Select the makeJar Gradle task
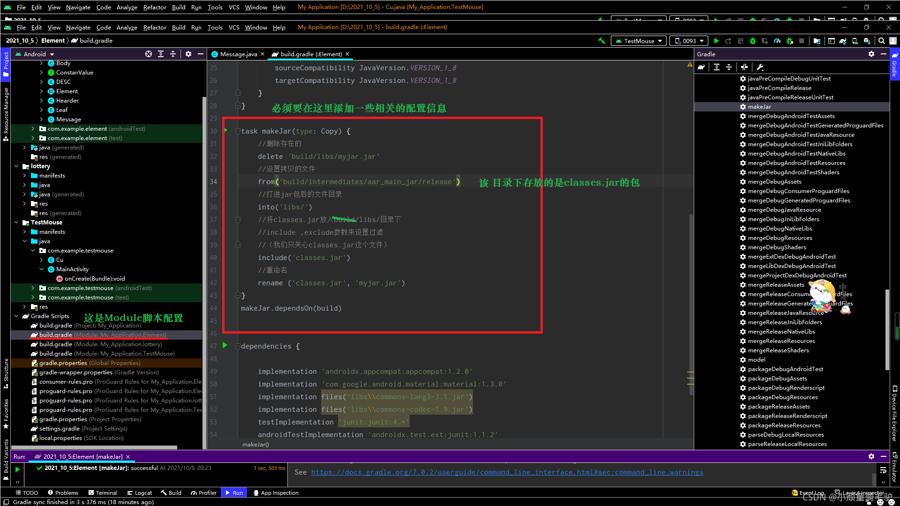This screenshot has height=506, width=900. pos(759,107)
